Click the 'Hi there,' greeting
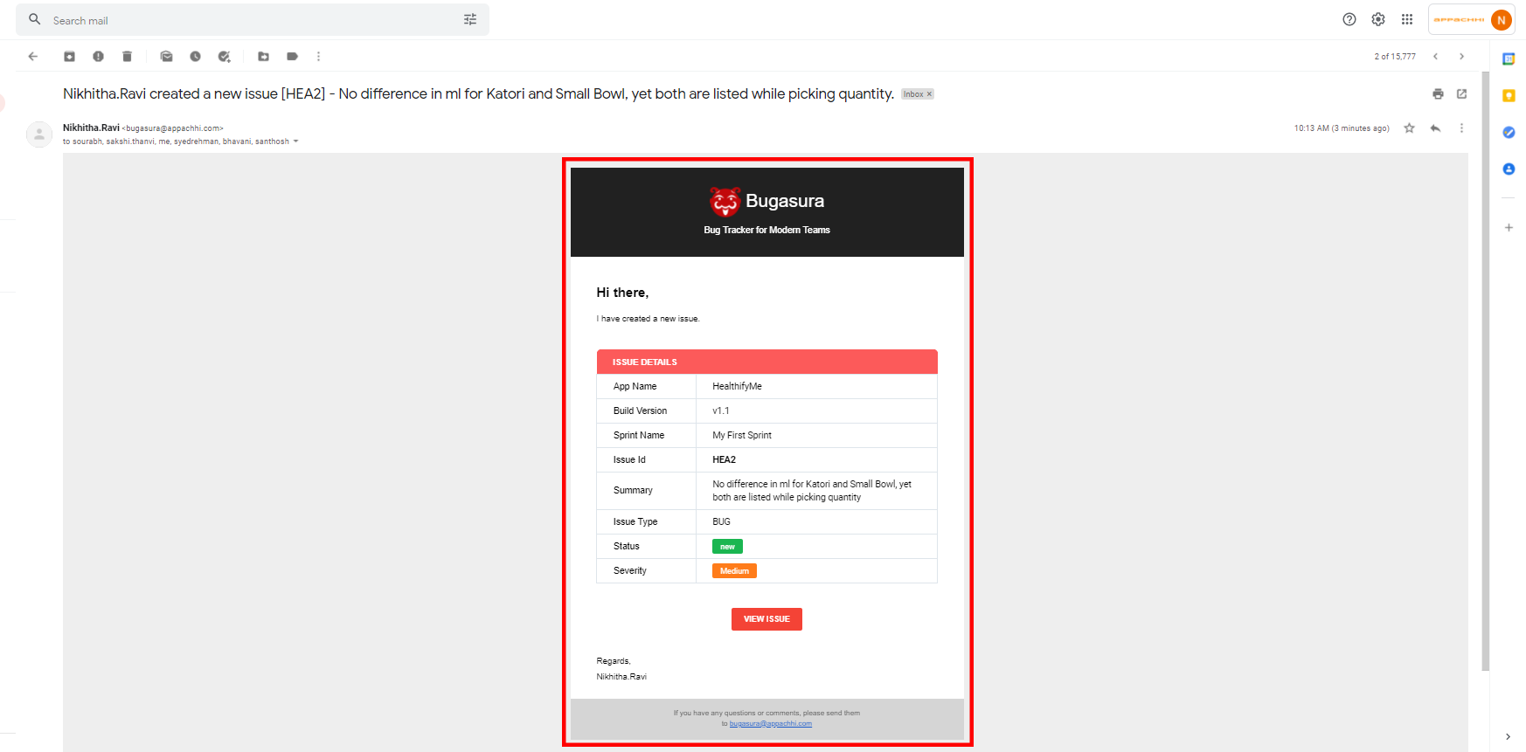 tap(622, 293)
